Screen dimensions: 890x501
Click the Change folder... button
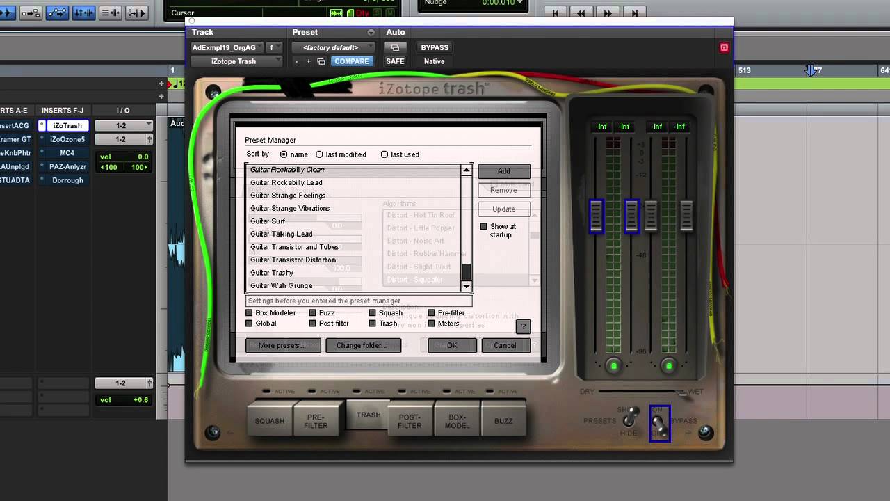364,345
